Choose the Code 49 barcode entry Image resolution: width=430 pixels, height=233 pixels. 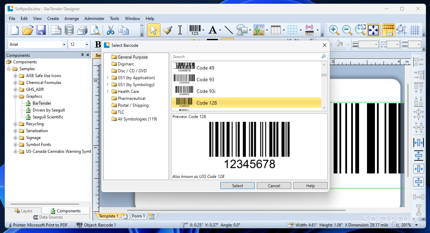247,68
